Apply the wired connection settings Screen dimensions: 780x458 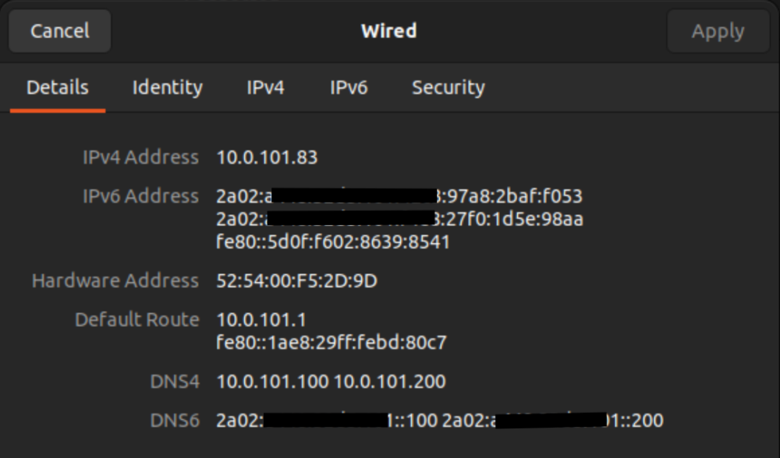tap(718, 31)
